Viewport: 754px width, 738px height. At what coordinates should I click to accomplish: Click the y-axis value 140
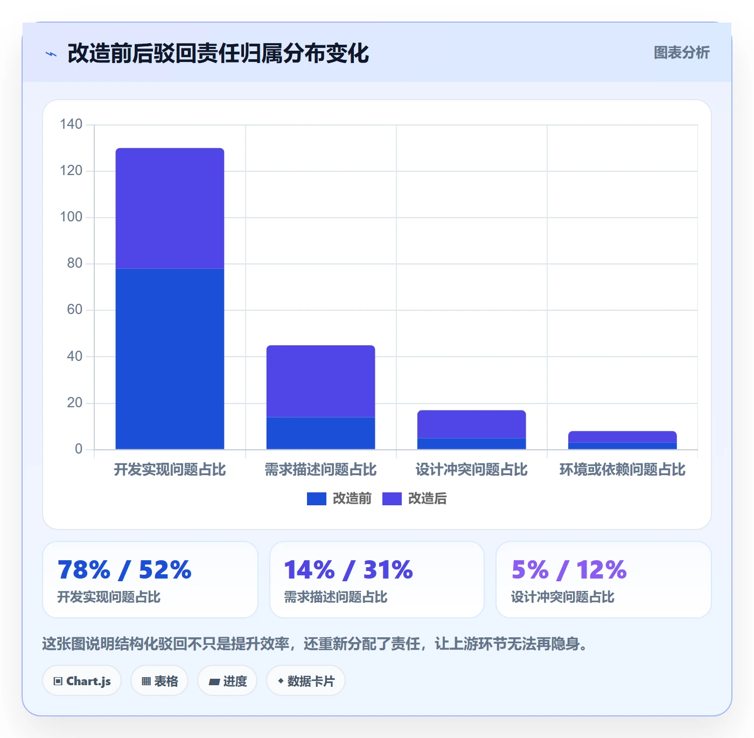(71, 124)
